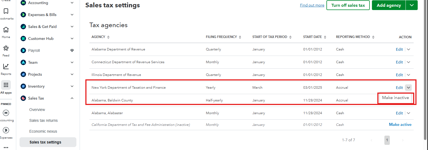The width and height of the screenshot is (428, 150).
Task: Open the Bookmarks icon in left rail
Action: (x=6, y=11)
